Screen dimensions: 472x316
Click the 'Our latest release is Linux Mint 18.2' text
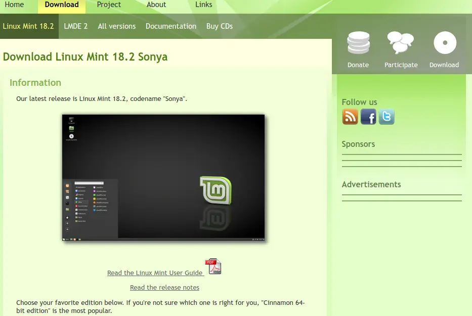[x=102, y=99]
